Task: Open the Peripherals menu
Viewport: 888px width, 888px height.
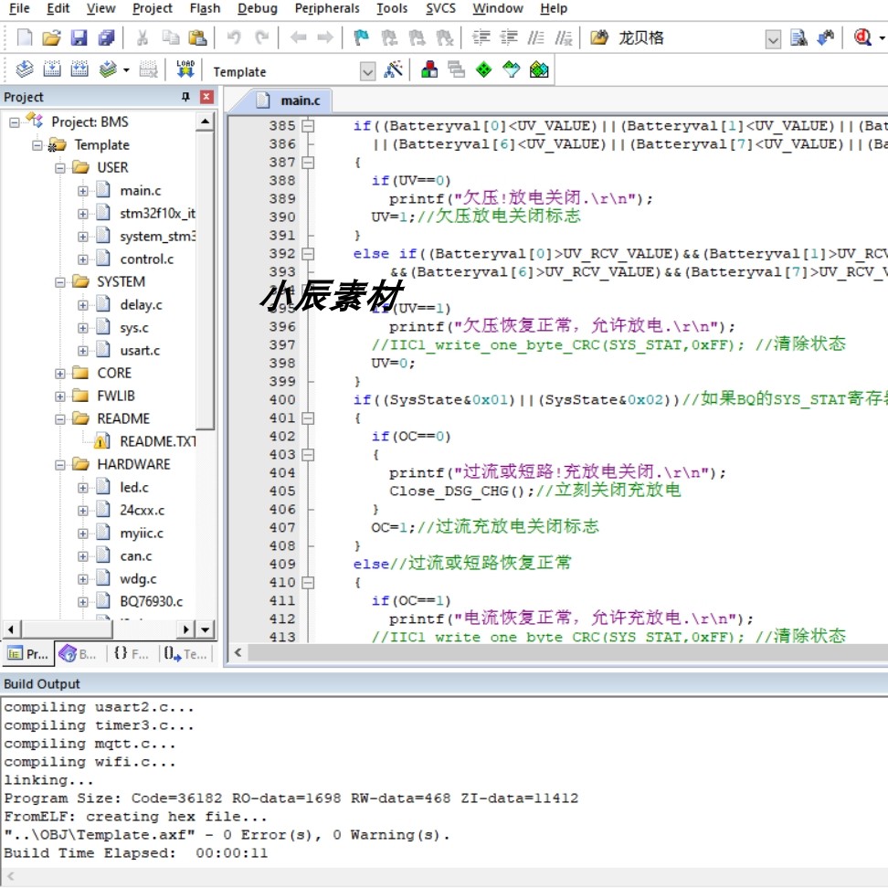Action: (327, 8)
